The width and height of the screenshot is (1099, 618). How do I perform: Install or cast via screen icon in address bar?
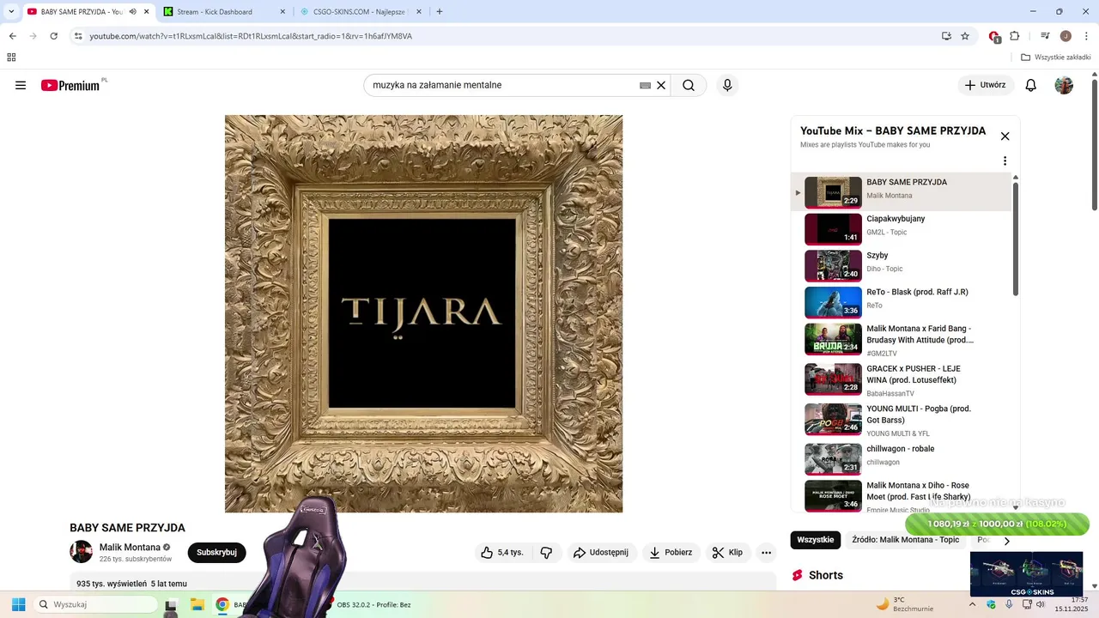coord(946,36)
